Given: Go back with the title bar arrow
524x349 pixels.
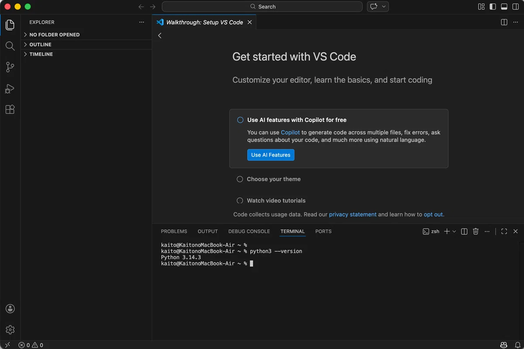Looking at the screenshot, I should [x=141, y=7].
